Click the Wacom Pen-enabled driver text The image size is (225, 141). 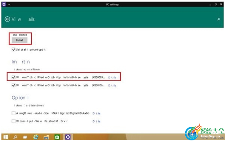[42, 121]
